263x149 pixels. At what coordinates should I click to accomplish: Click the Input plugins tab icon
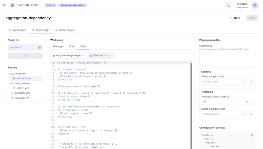pyautogui.click(x=10, y=30)
